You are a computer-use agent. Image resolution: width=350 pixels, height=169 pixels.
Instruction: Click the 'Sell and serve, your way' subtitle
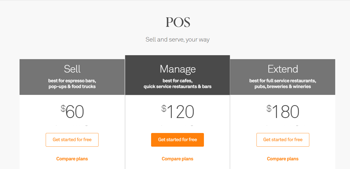(x=177, y=39)
